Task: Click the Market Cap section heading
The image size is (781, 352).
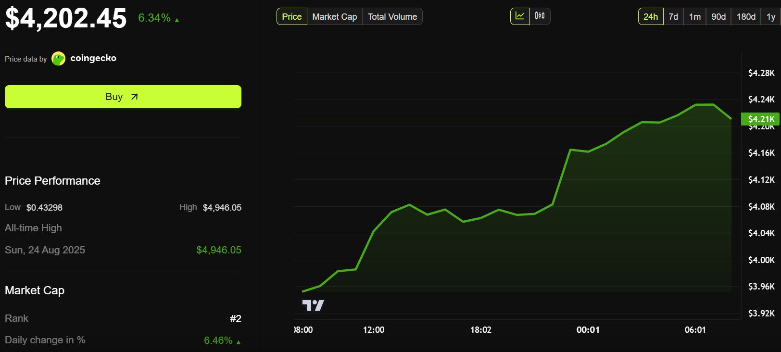Action: 35,290
